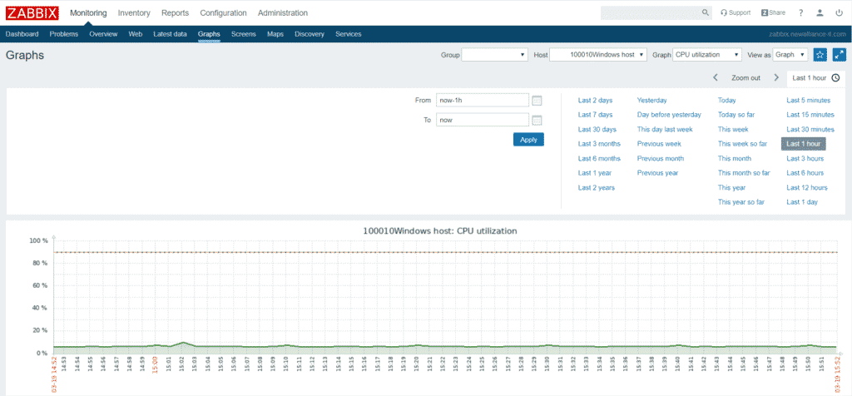Viewport: 852px width, 396px height.
Task: Select Day before yesterday range
Action: pos(669,115)
